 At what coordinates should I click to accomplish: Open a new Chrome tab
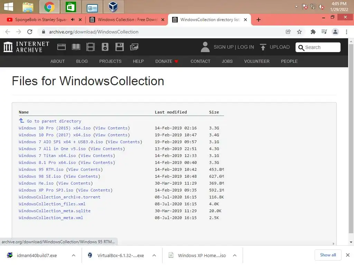(x=259, y=20)
